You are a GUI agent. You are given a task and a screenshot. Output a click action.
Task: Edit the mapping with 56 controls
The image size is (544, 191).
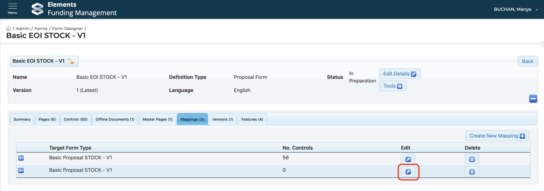(408, 159)
